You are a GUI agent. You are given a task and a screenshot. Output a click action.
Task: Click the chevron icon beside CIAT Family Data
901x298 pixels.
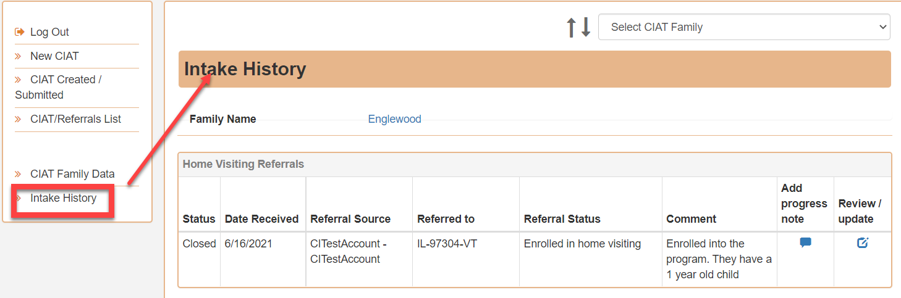pyautogui.click(x=19, y=174)
